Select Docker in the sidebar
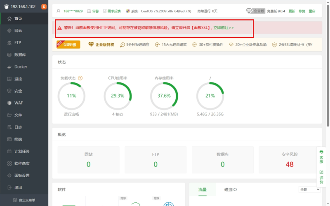Image resolution: width=330 pixels, height=206 pixels. (x=24, y=67)
